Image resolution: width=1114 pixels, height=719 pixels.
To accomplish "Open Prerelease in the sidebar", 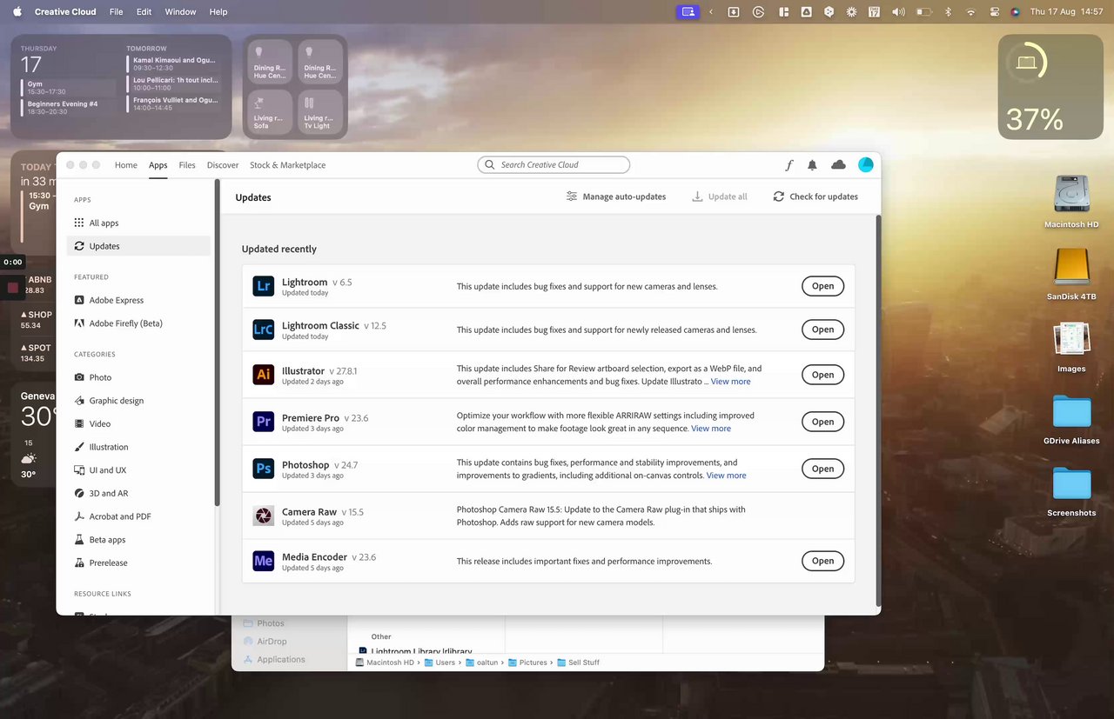I will tap(138, 563).
